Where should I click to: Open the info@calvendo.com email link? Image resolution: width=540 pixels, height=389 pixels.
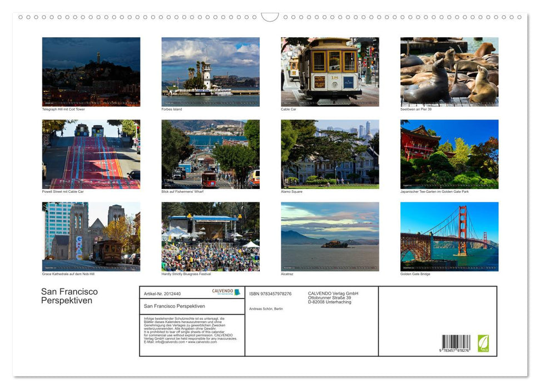pos(170,342)
